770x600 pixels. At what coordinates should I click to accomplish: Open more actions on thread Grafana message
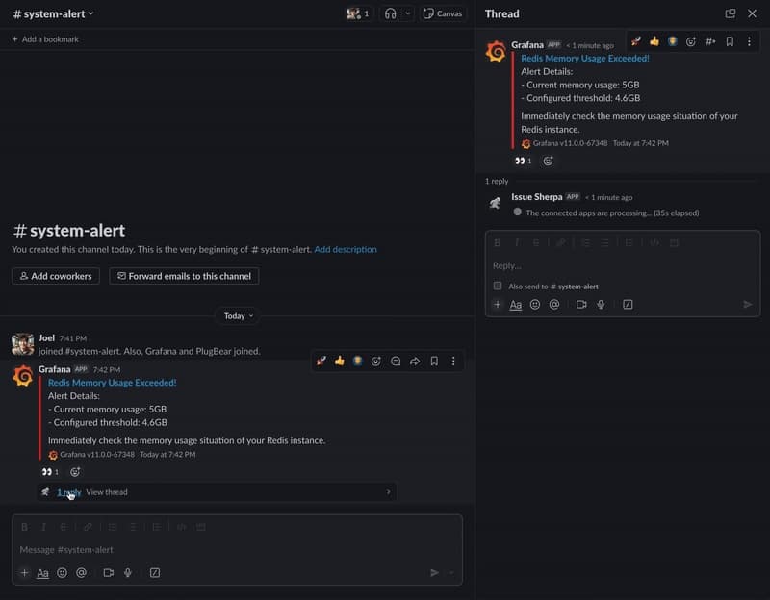(749, 41)
